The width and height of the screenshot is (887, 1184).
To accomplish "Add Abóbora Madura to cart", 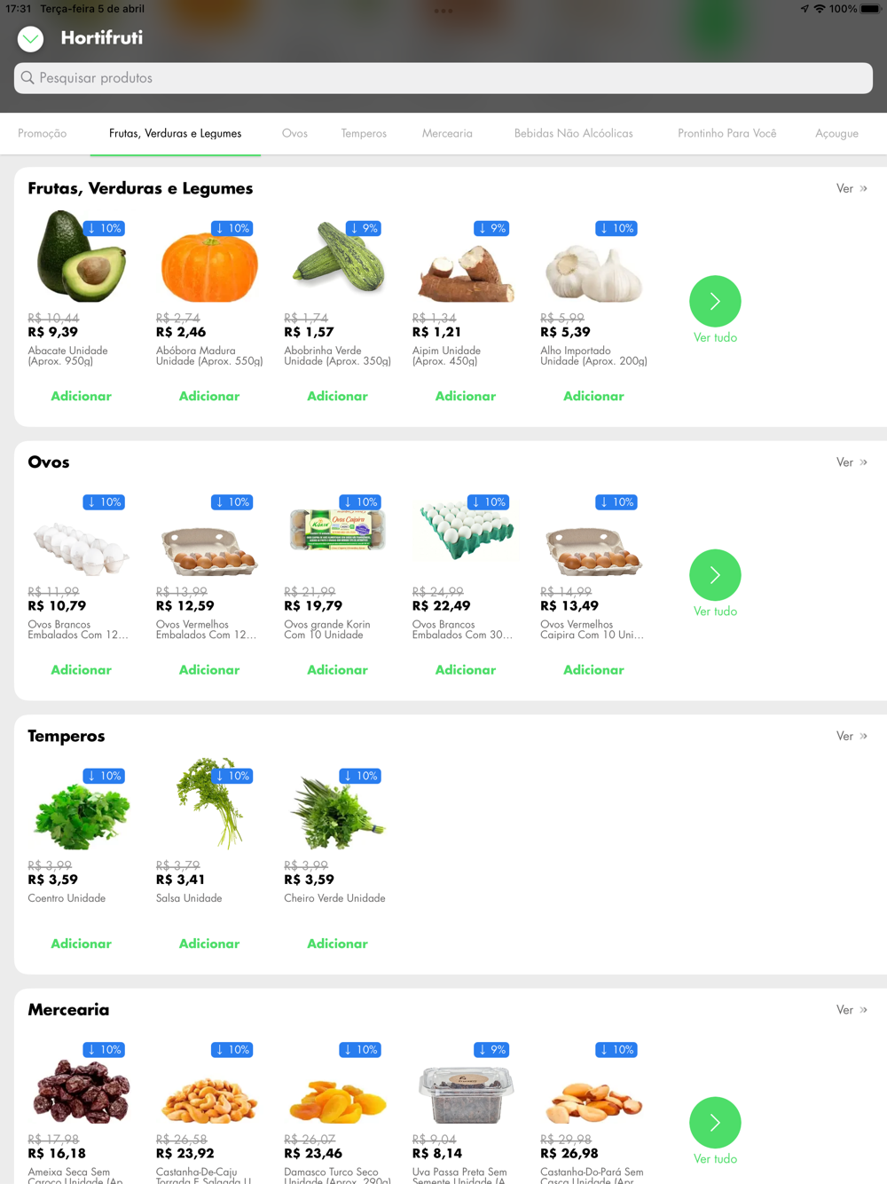I will 209,396.
